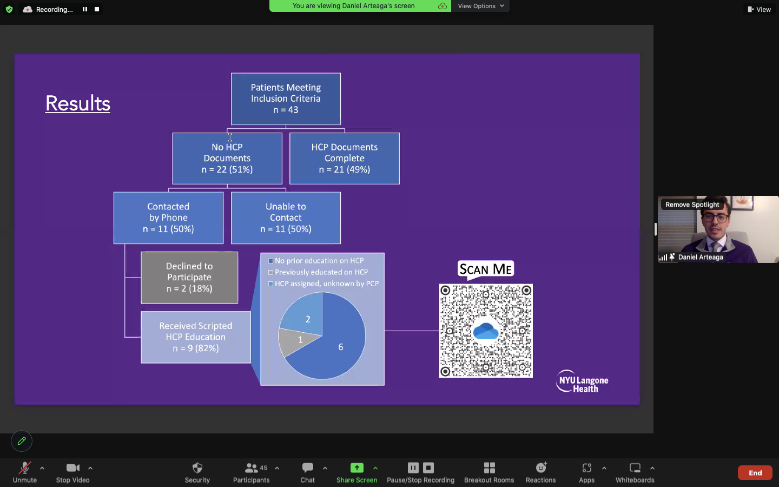Open the View Options dropdown
779x487 pixels.
point(480,6)
